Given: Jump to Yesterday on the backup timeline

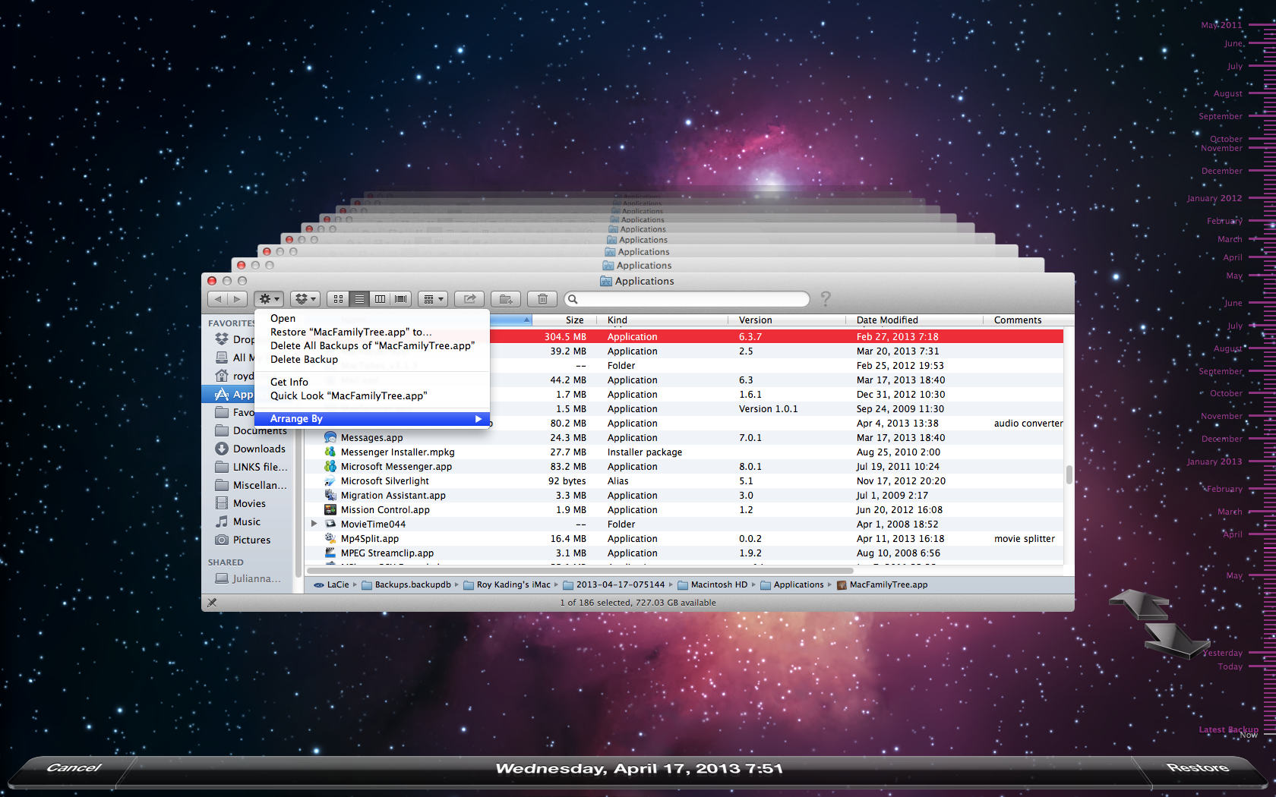Looking at the screenshot, I should tap(1223, 654).
